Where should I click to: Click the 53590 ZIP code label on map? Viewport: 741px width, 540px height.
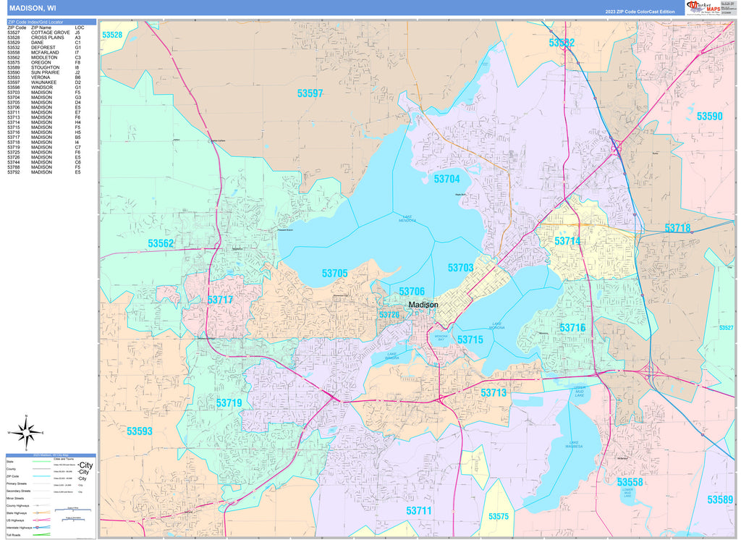click(709, 116)
